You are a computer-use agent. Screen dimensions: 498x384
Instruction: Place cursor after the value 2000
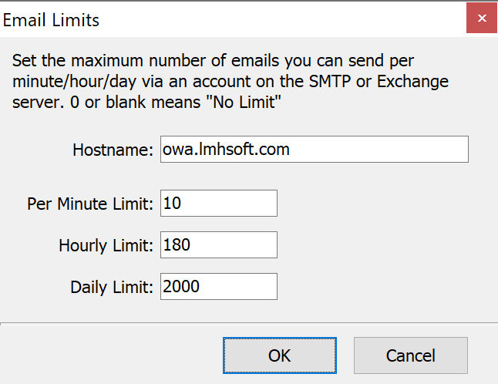(x=200, y=287)
